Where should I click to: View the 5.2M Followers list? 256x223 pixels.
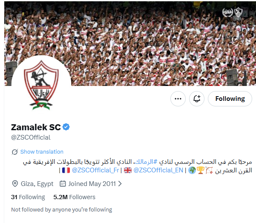click(x=74, y=197)
